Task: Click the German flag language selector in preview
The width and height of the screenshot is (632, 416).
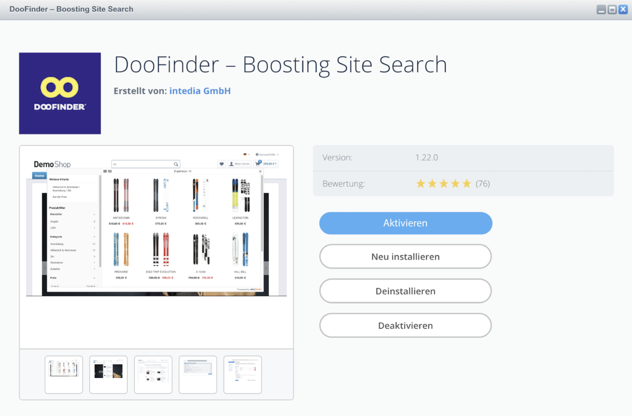Action: 246,155
